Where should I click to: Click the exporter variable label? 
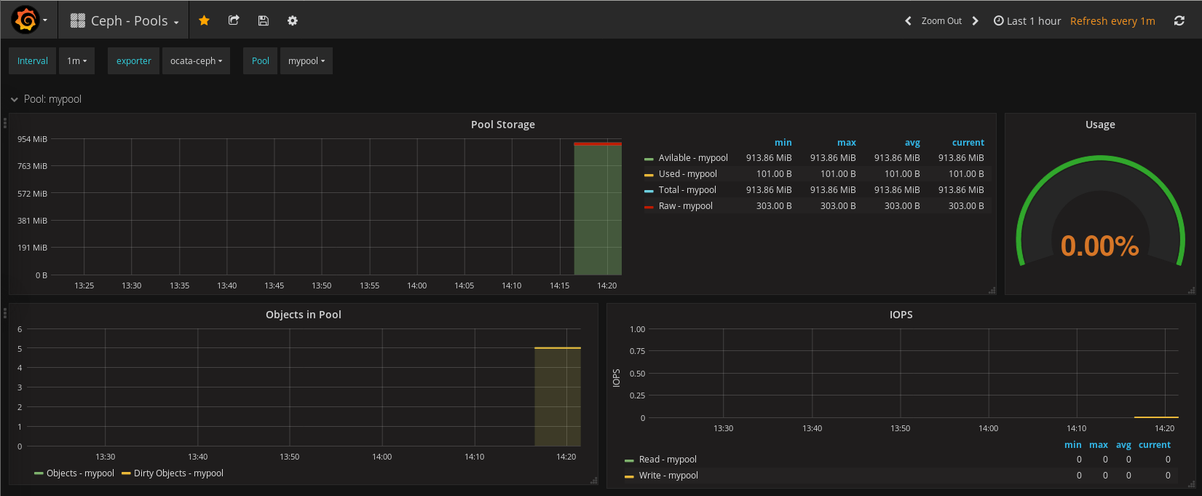click(x=134, y=61)
